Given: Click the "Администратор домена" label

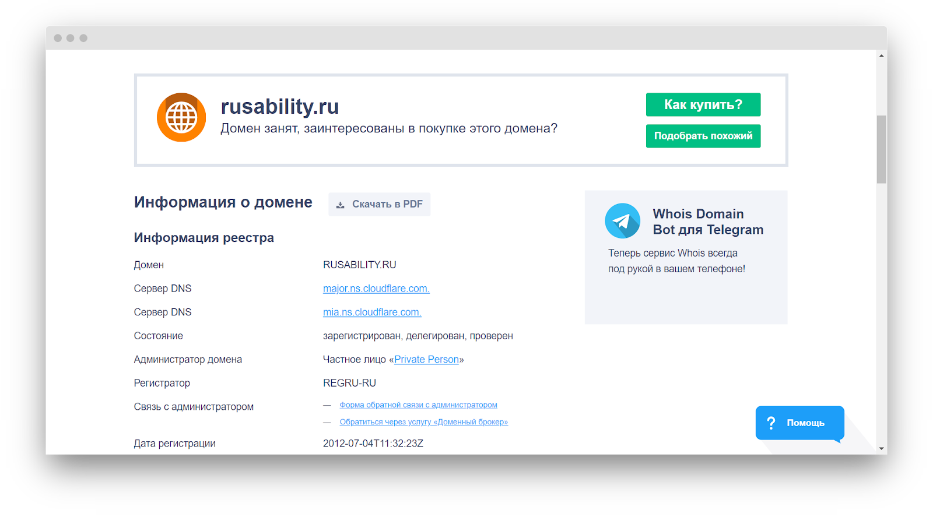Looking at the screenshot, I should [188, 360].
